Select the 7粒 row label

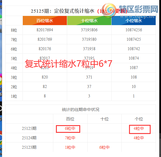pyautogui.click(x=14, y=40)
